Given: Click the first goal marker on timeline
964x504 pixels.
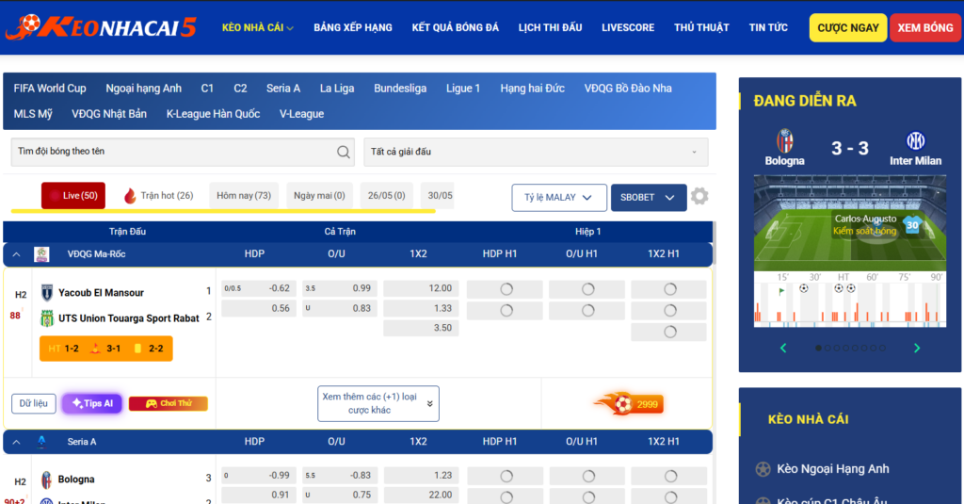Looking at the screenshot, I should pos(804,288).
